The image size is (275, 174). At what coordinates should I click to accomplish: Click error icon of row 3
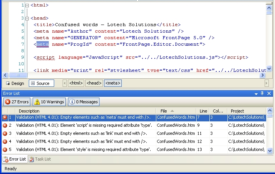(x=5, y=134)
